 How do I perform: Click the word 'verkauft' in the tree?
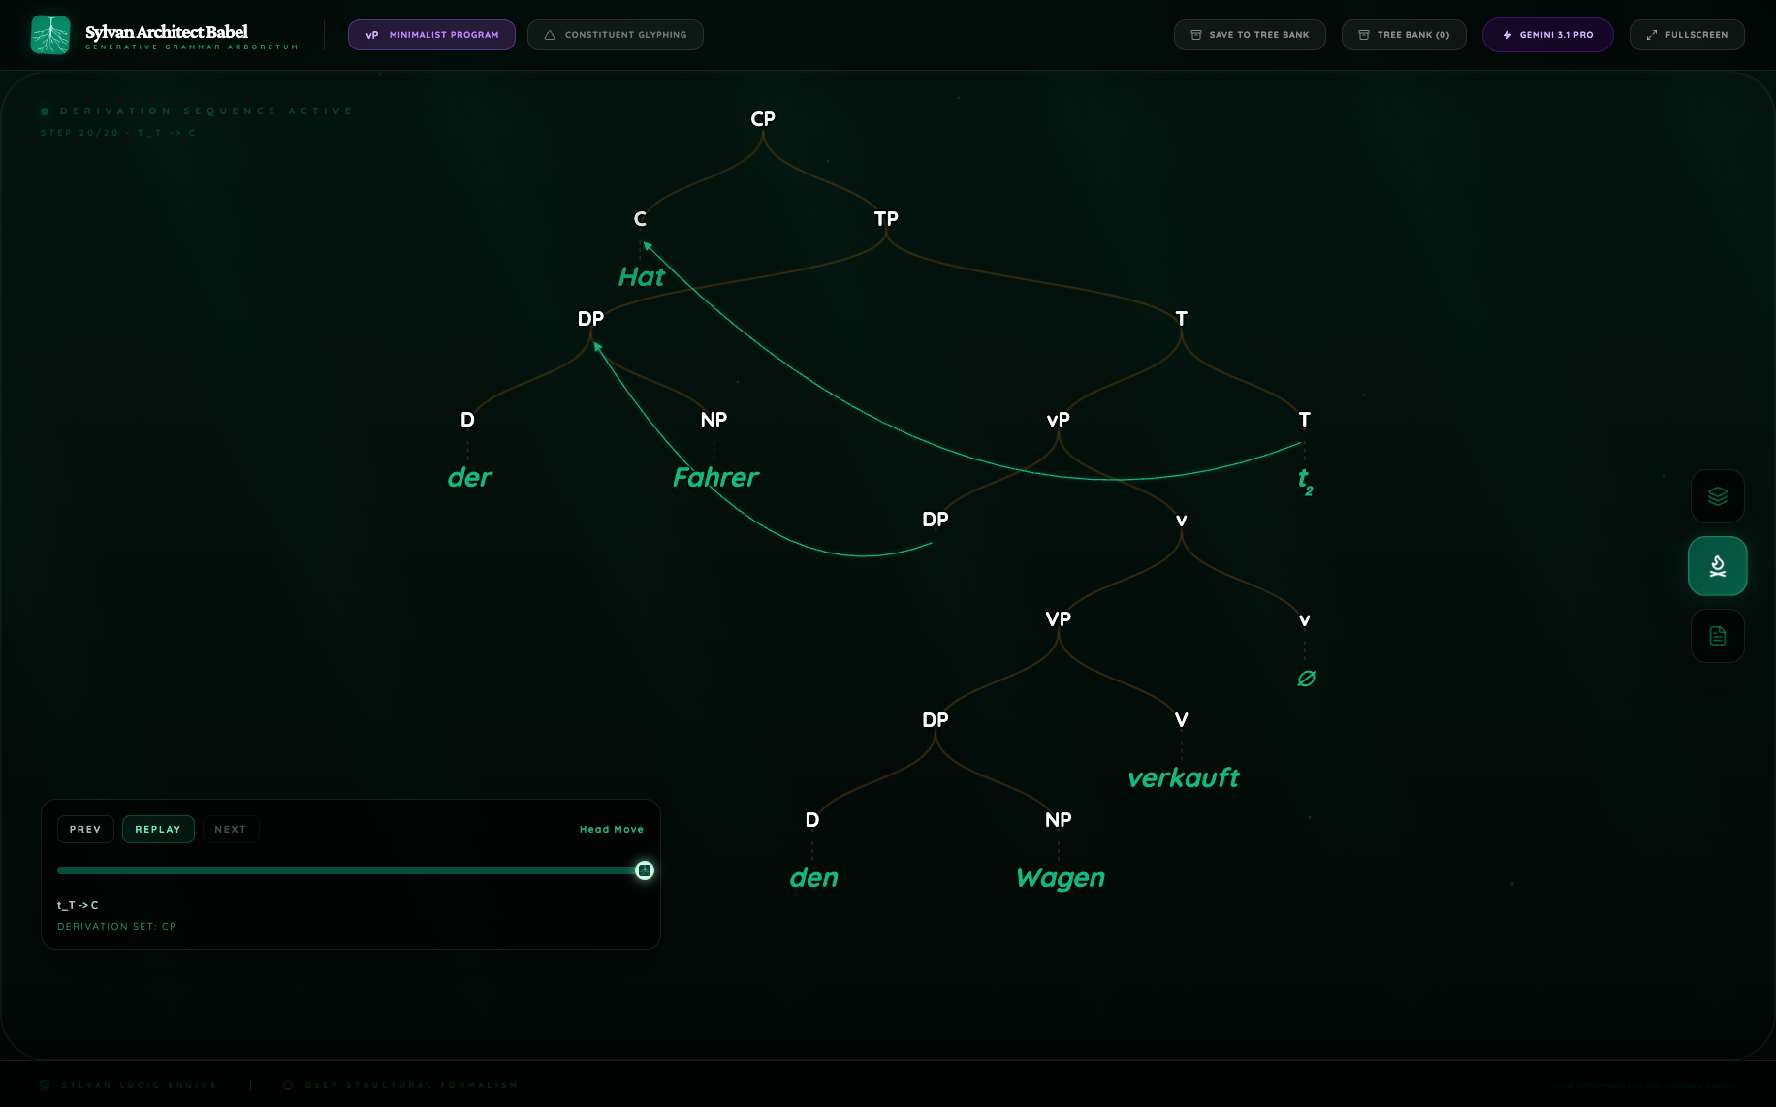(1183, 777)
